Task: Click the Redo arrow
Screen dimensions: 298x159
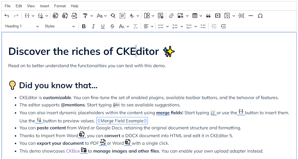Action: tap(16, 16)
